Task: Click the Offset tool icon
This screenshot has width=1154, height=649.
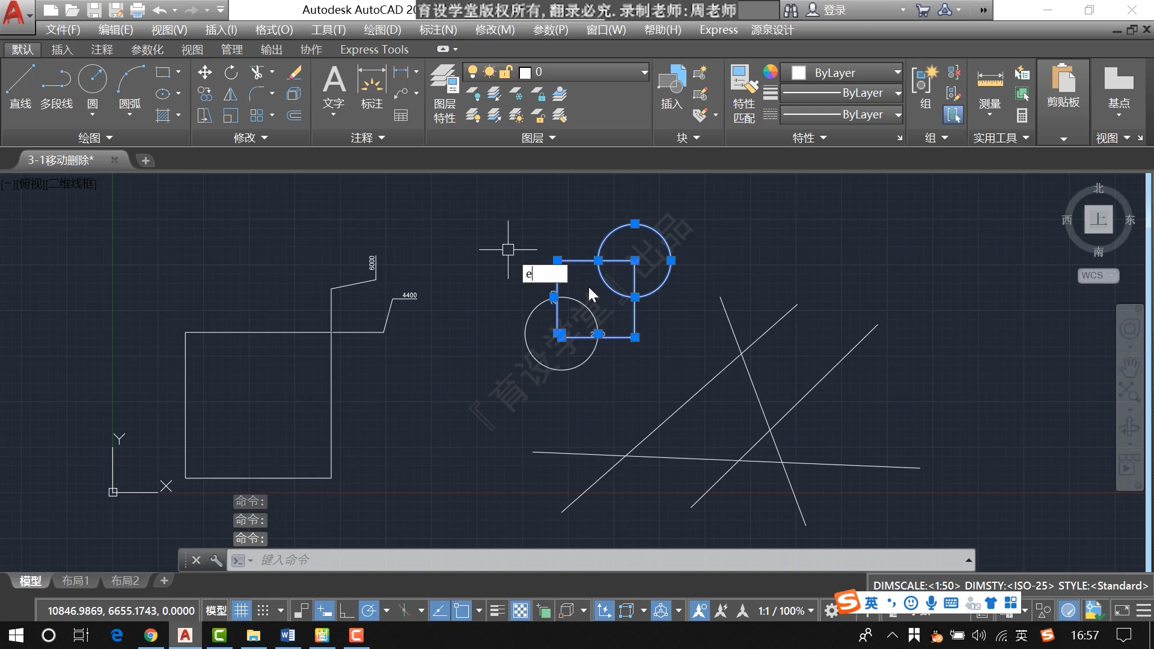Action: coord(294,115)
